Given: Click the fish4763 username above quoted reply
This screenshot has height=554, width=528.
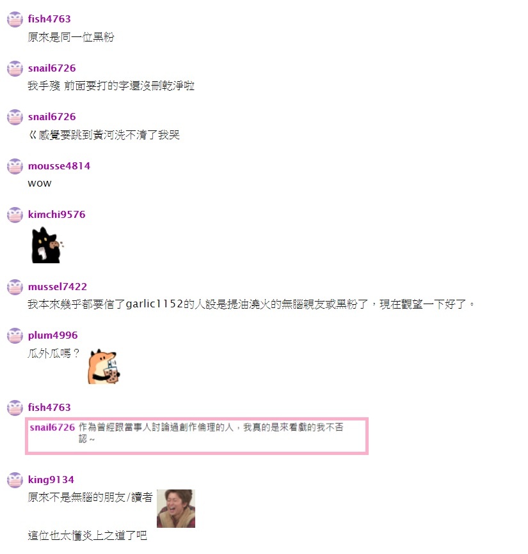Looking at the screenshot, I should pos(49,408).
